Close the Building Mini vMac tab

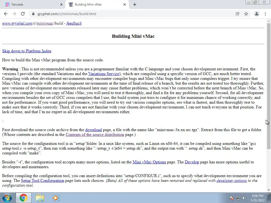(125, 4)
